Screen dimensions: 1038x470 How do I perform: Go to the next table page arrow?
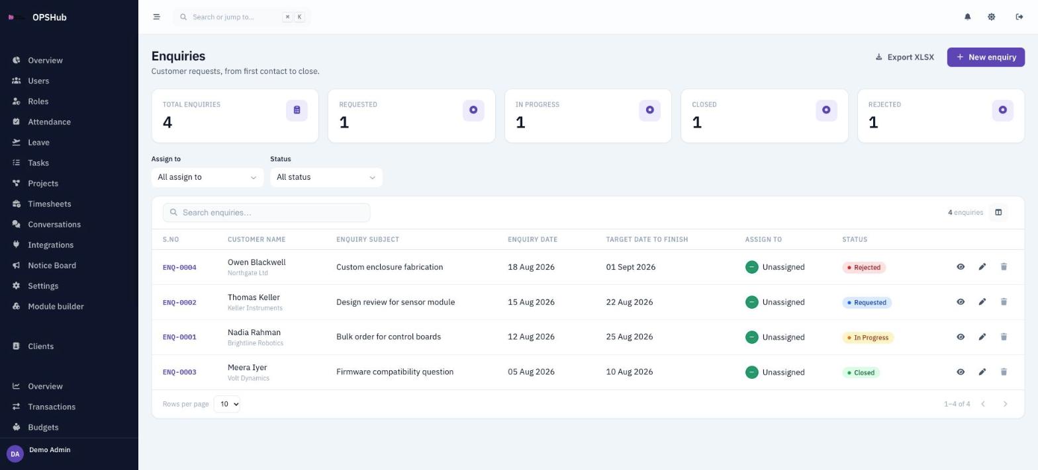tap(1005, 404)
